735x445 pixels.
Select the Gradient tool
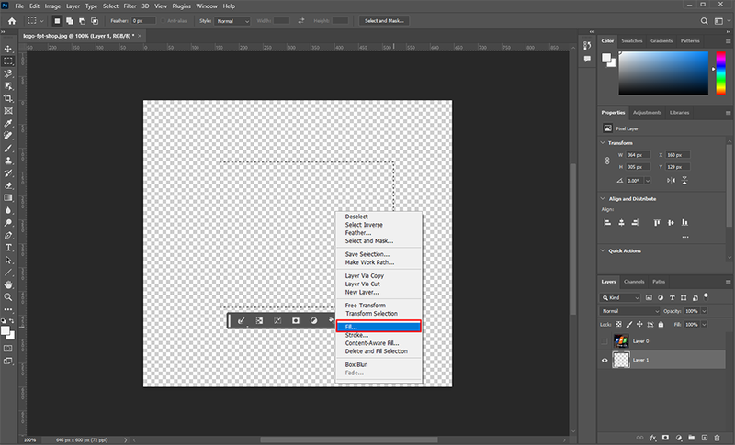[x=8, y=198]
